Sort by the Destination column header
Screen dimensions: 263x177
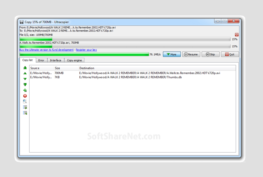pyautogui.click(x=157, y=68)
